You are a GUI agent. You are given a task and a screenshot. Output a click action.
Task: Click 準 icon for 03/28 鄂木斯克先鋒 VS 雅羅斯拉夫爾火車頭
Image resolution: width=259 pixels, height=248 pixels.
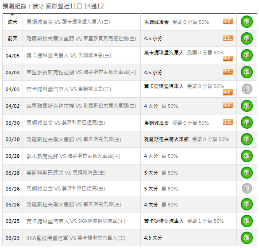pyautogui.click(x=247, y=156)
